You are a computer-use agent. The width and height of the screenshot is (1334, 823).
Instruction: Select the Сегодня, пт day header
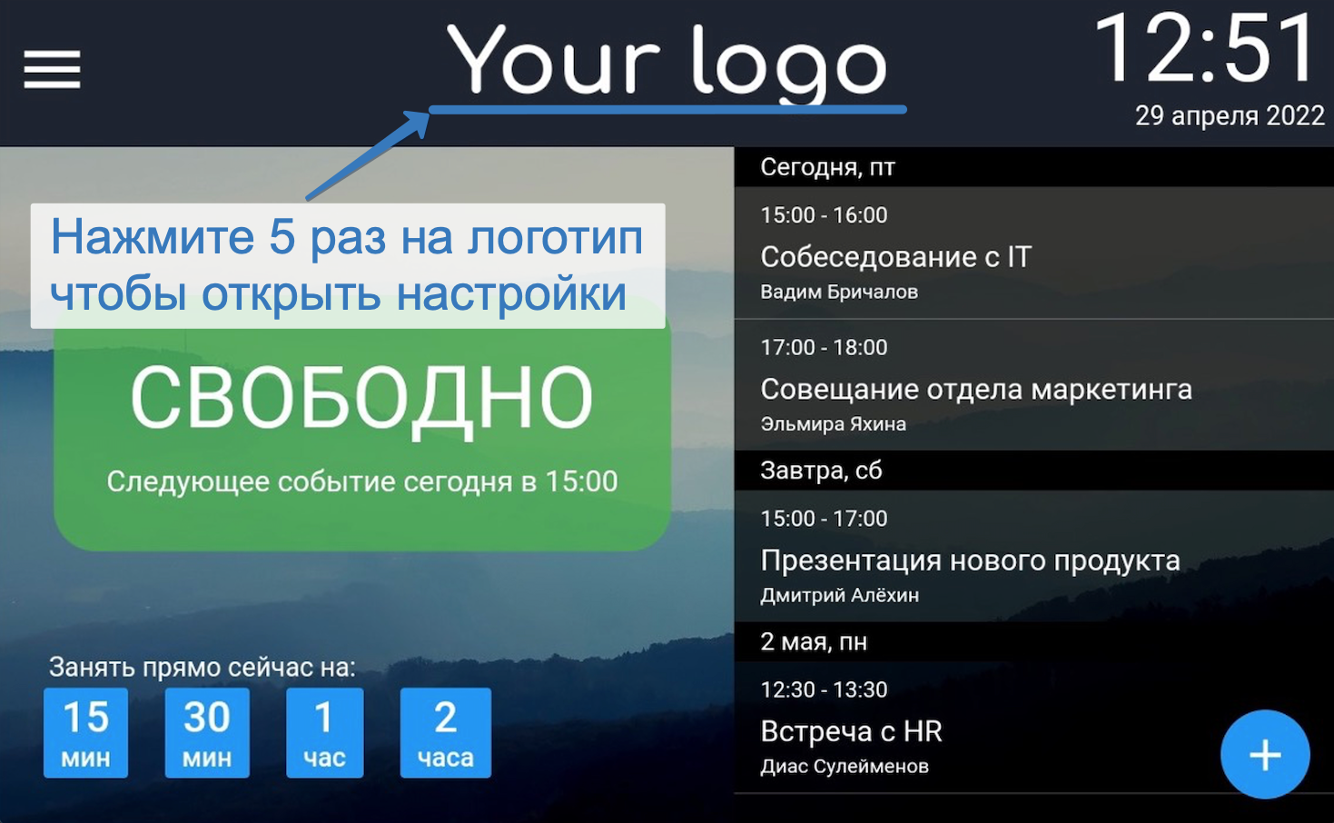click(1033, 167)
